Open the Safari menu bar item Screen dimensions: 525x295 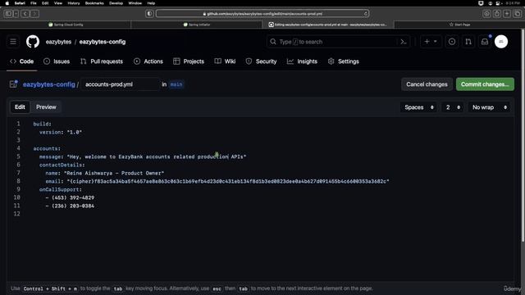[20, 3]
